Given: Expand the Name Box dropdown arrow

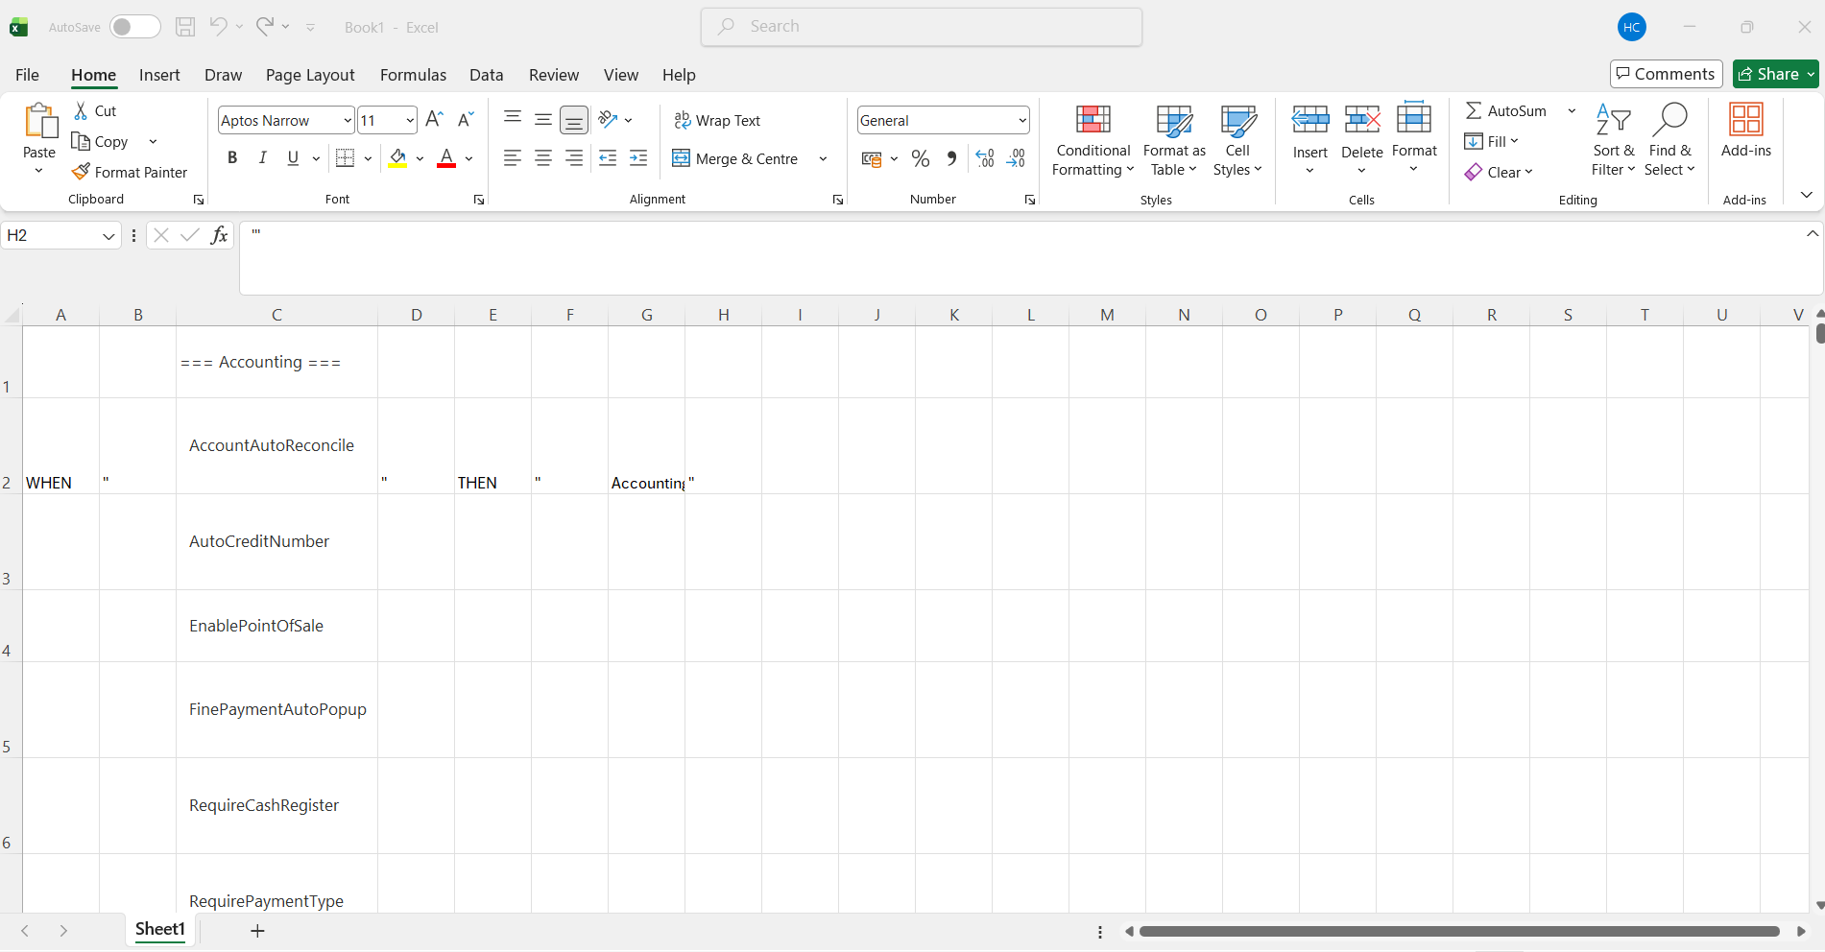Looking at the screenshot, I should tap(108, 236).
